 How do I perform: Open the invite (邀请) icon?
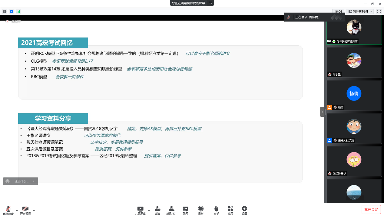pos(157,209)
